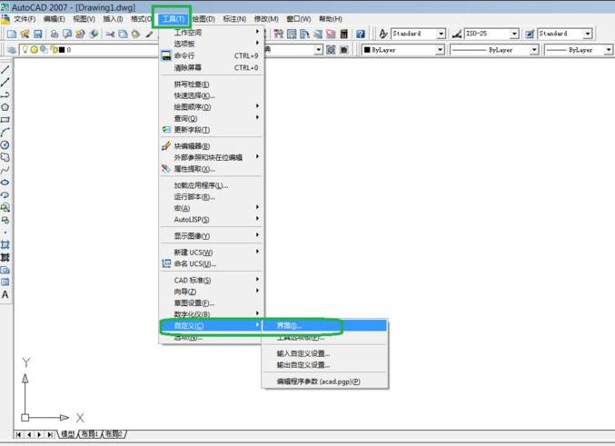Viewport: 615px width, 446px height.
Task: Click the Text Style A icon
Action: click(383, 35)
